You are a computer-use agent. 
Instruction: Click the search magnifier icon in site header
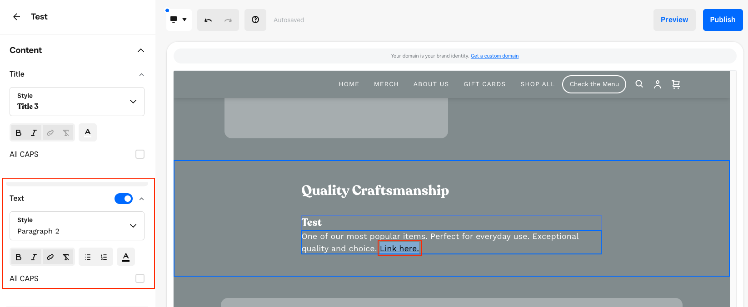coord(639,84)
